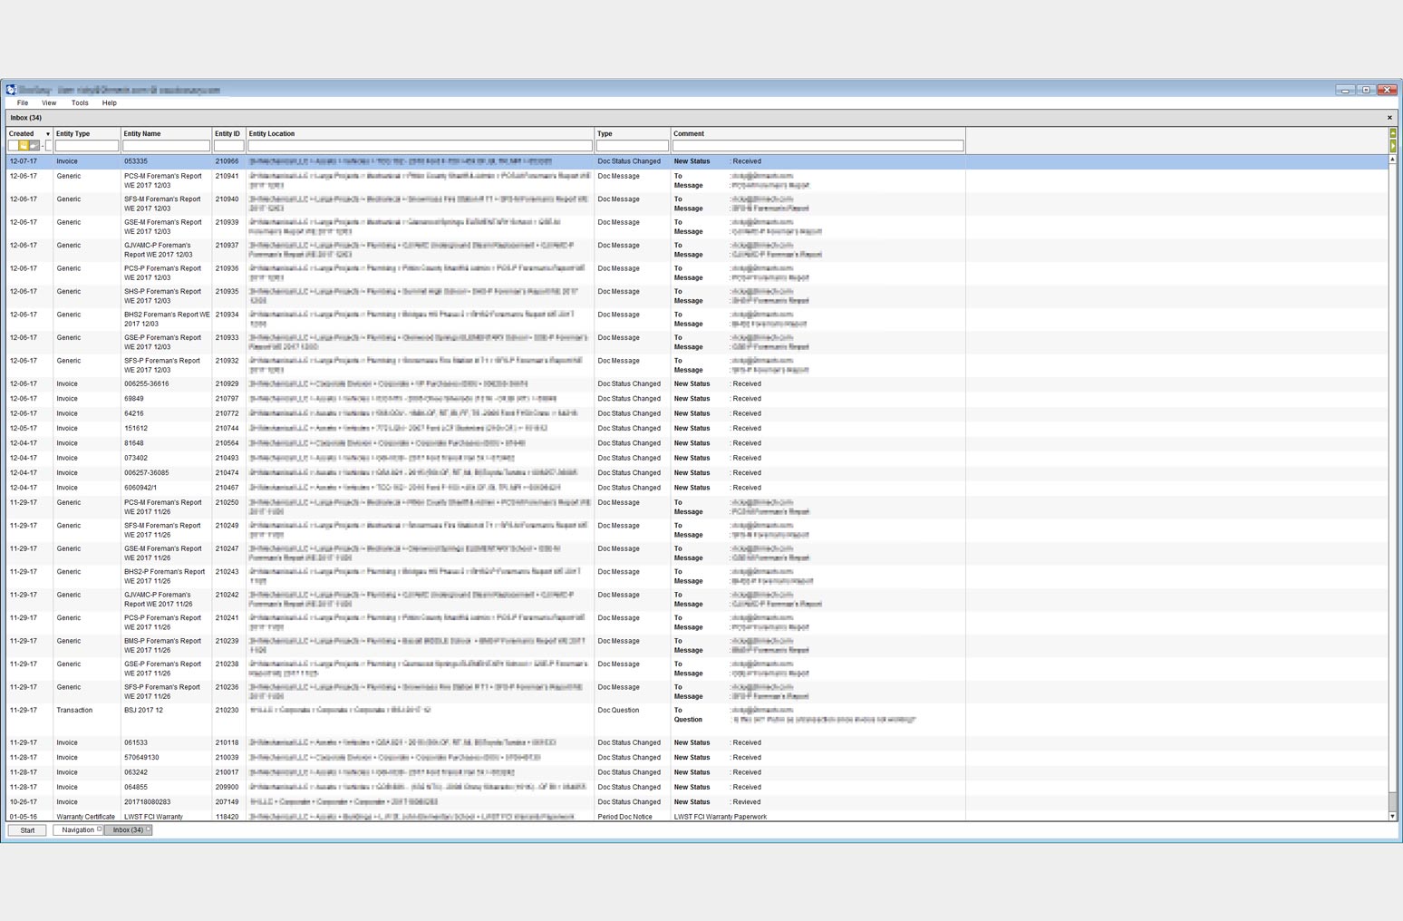Select invoice 006257-36085
This screenshot has height=921, width=1403.
click(x=697, y=473)
